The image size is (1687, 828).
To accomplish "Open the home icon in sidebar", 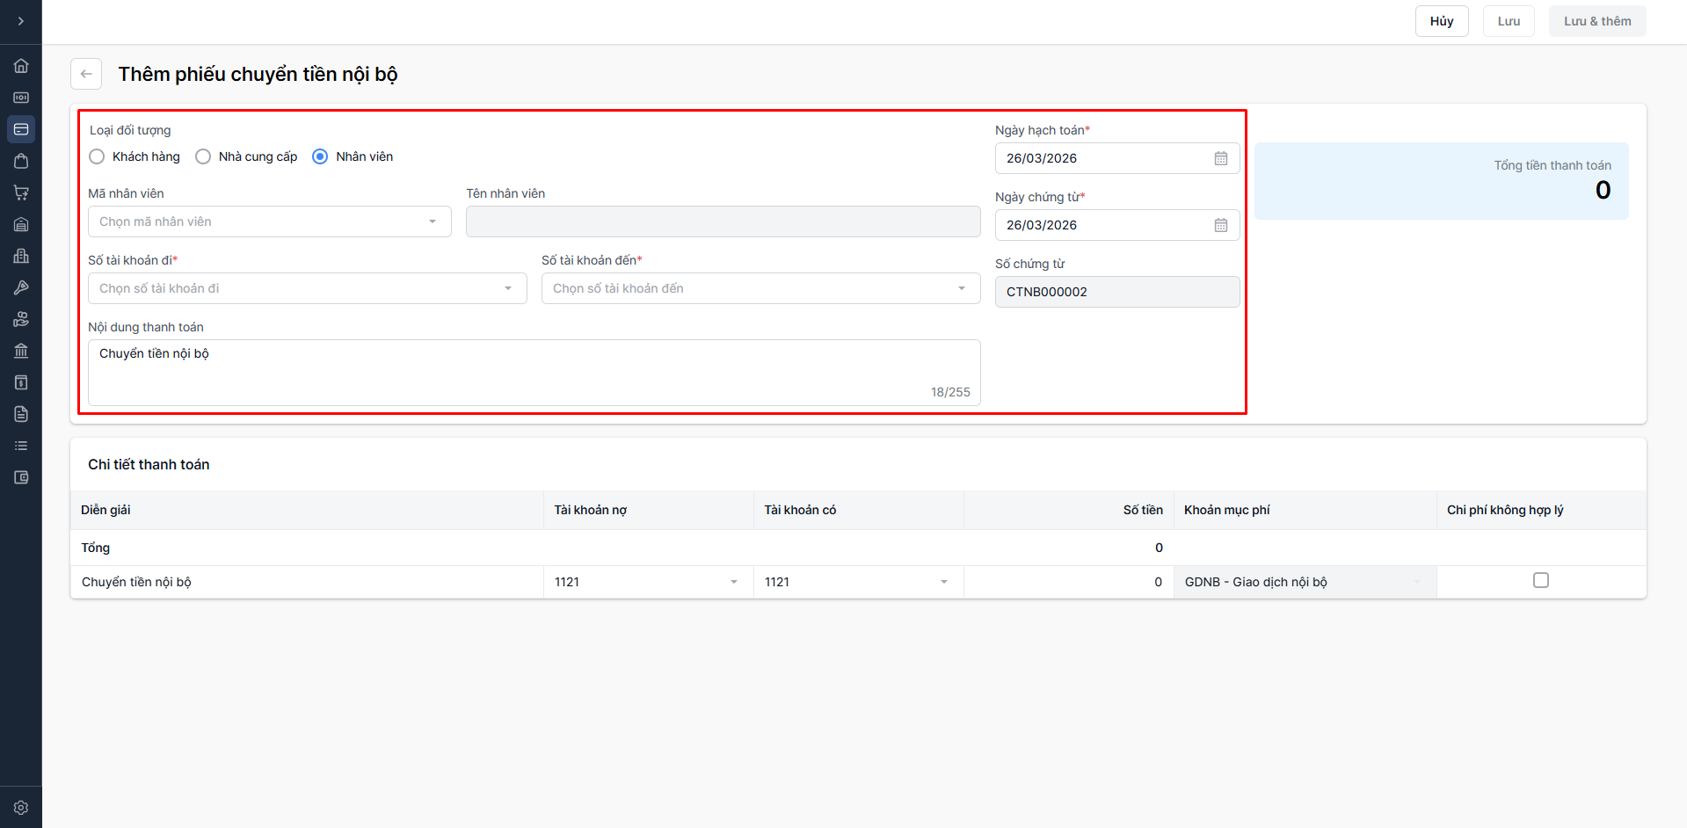I will tap(21, 66).
